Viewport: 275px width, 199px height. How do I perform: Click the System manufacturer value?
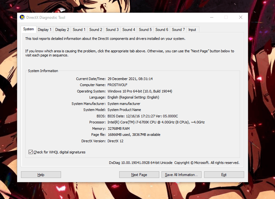[x=124, y=104]
